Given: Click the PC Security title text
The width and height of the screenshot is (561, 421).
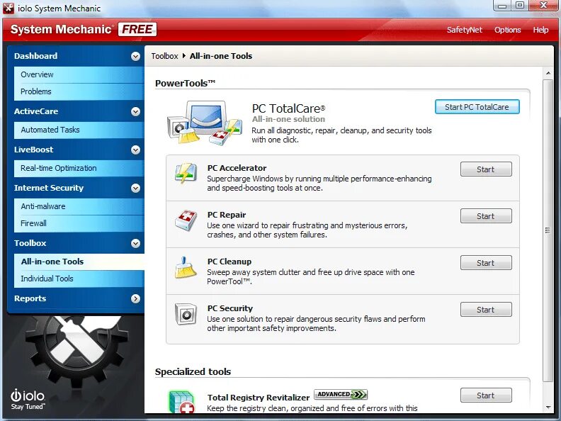Looking at the screenshot, I should point(230,308).
